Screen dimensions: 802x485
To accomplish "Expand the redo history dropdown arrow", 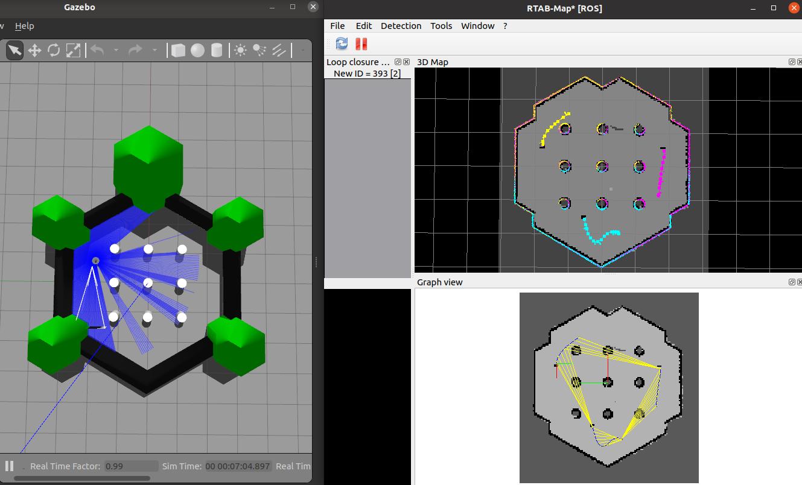I will (x=154, y=50).
